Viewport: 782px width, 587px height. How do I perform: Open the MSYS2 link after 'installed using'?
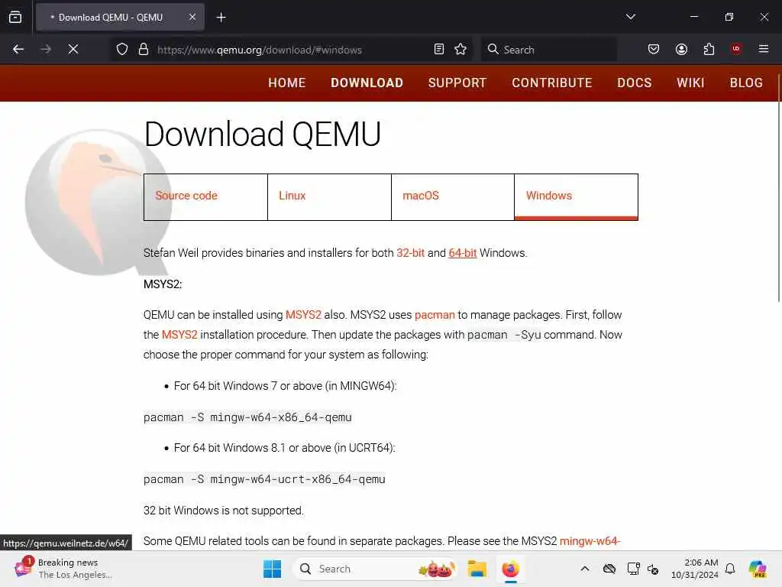click(x=303, y=315)
